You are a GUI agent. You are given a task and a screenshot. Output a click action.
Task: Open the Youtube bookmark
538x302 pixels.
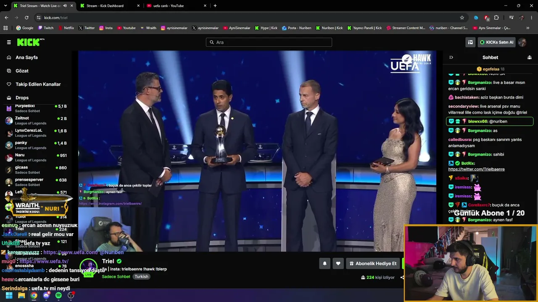127,28
